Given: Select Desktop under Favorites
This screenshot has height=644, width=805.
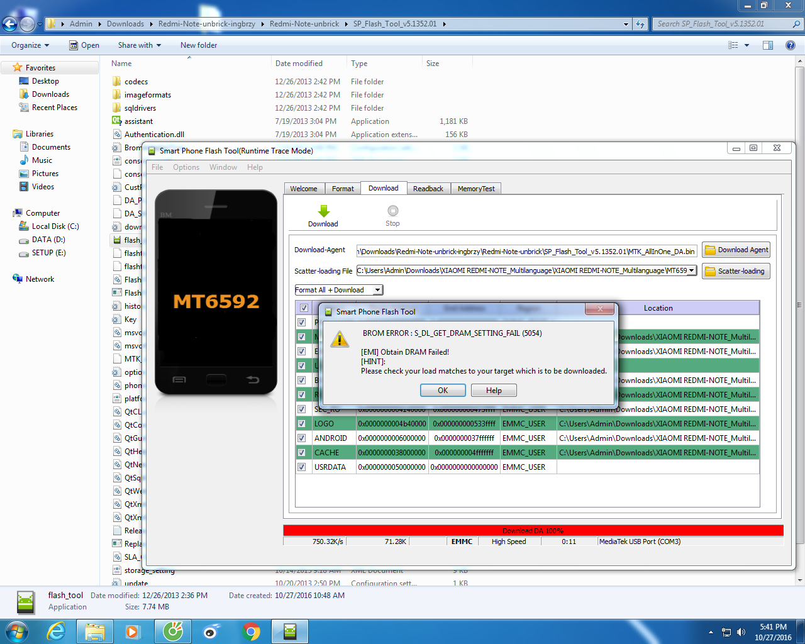Looking at the screenshot, I should tap(45, 81).
